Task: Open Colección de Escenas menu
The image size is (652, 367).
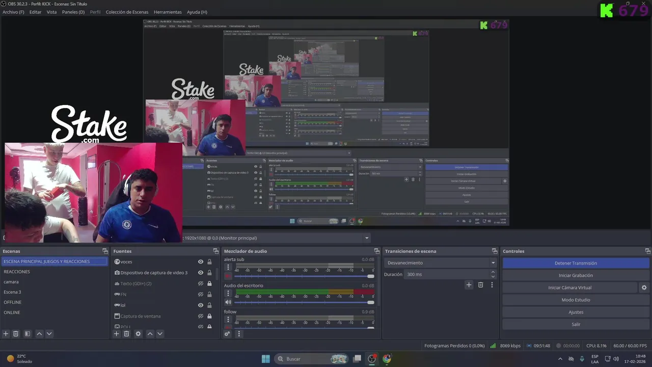Action: click(x=127, y=12)
